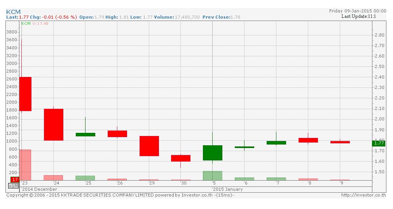Click the x1M volume scale box
393x209 pixels.
click(13, 186)
